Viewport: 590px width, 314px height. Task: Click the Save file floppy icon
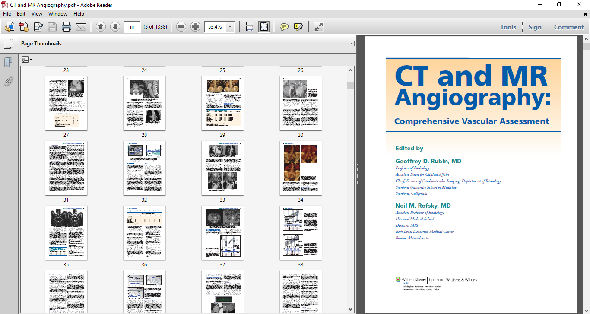[x=52, y=27]
